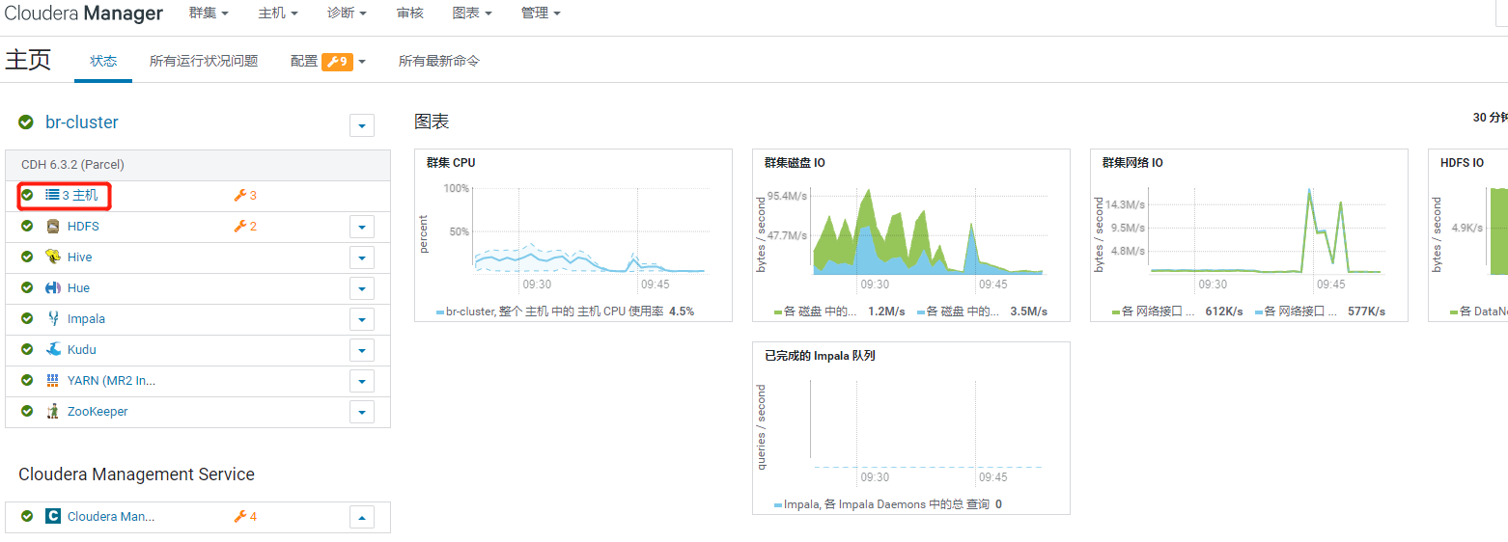Screen dimensions: 1508x542
Task: Click the HDFS service icon
Action: pos(53,227)
